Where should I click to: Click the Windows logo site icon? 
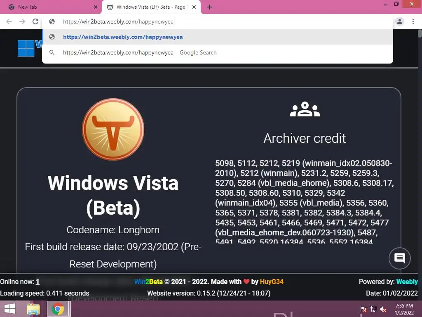(x=26, y=48)
